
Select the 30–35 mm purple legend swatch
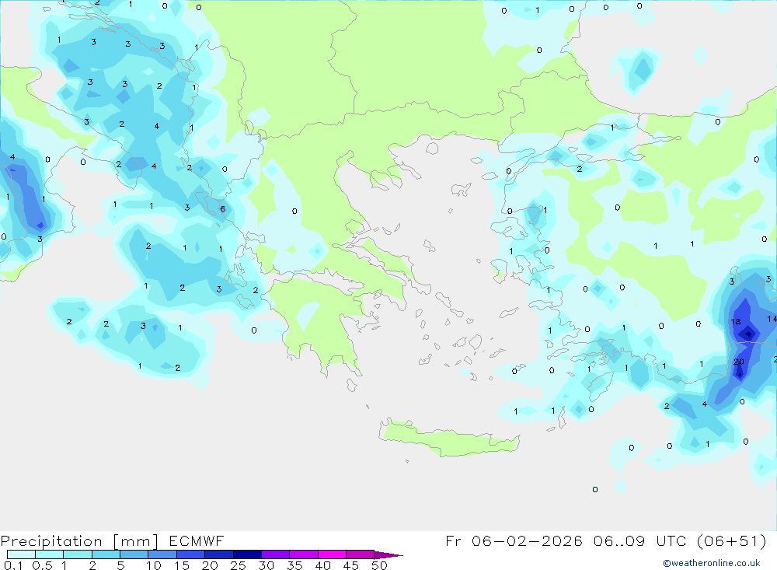tap(276, 554)
